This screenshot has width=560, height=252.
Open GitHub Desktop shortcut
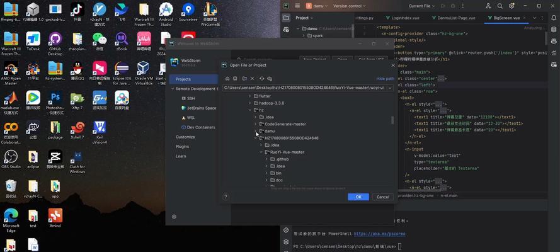click(55, 43)
